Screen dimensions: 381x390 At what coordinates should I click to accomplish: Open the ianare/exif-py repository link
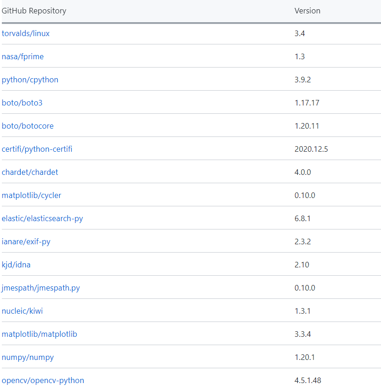[26, 241]
